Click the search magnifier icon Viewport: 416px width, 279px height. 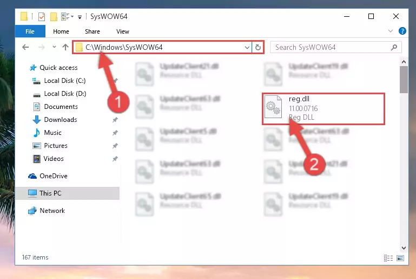click(x=394, y=47)
